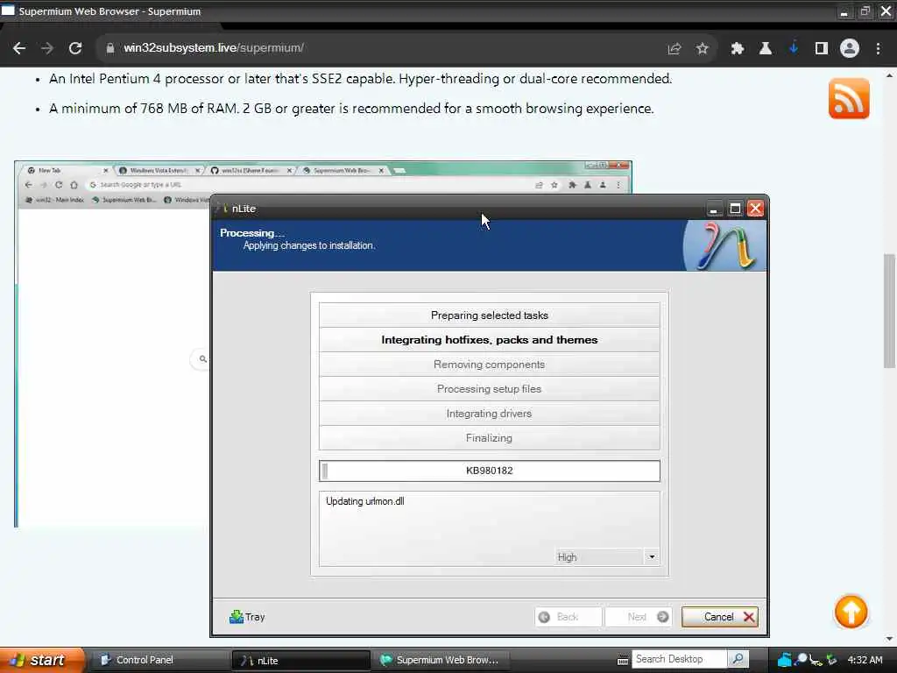This screenshot has width=897, height=673.
Task: Click the KB980182 progress bar
Action: click(x=489, y=471)
